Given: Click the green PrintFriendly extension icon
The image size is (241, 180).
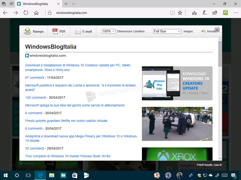Looking at the screenshot, I should coord(225,13).
